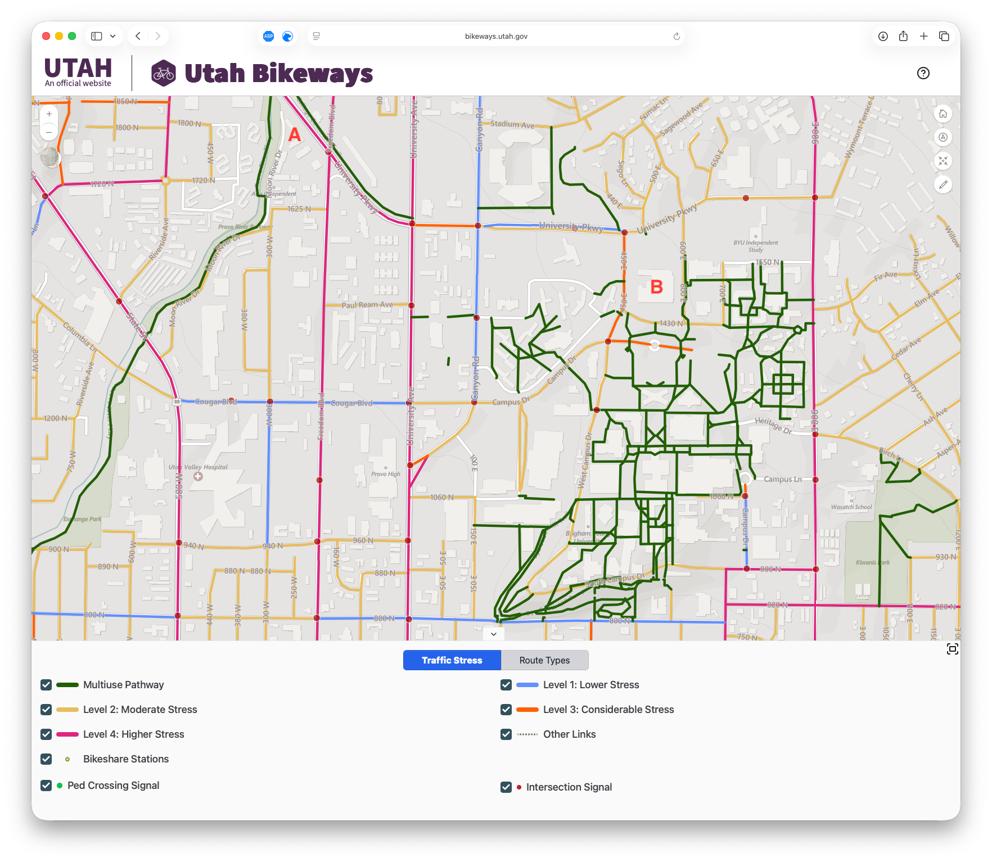Disable the Intersection Signal layer
Screen dimensions: 992x862
[506, 787]
